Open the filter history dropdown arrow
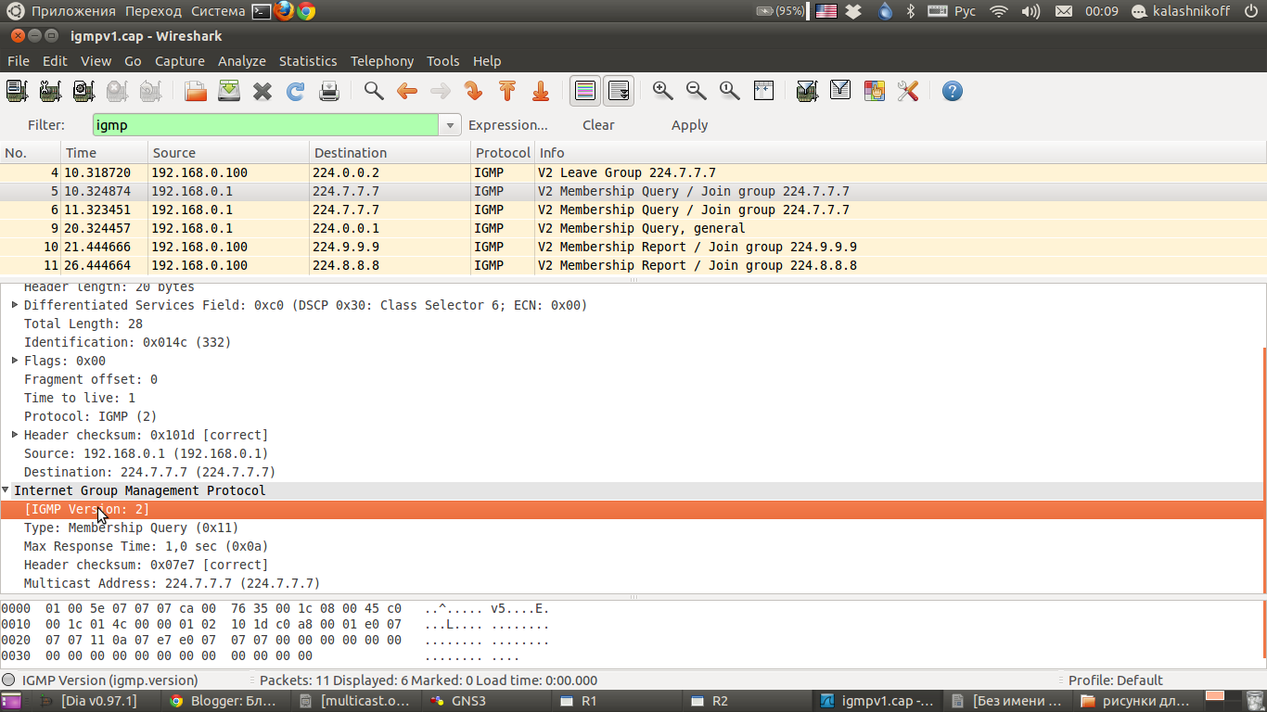This screenshot has width=1267, height=712. tap(450, 125)
